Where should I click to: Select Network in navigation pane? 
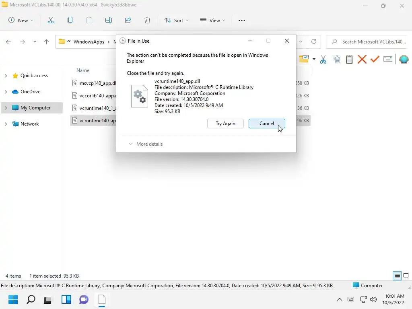[x=29, y=124]
